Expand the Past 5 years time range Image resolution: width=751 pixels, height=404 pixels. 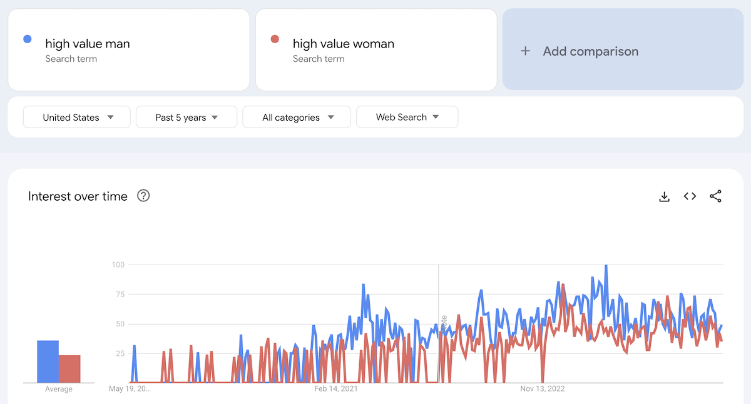[x=186, y=117]
